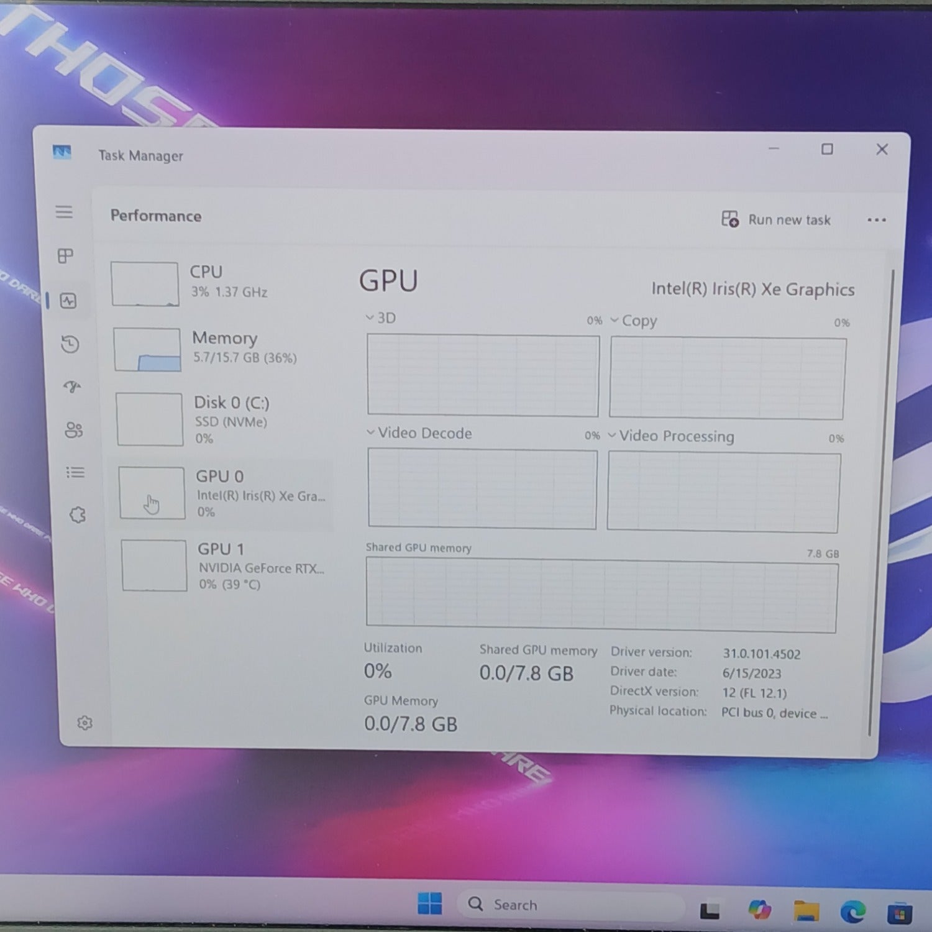932x932 pixels.
Task: Open the three-dot more options menu
Action: [x=876, y=220]
